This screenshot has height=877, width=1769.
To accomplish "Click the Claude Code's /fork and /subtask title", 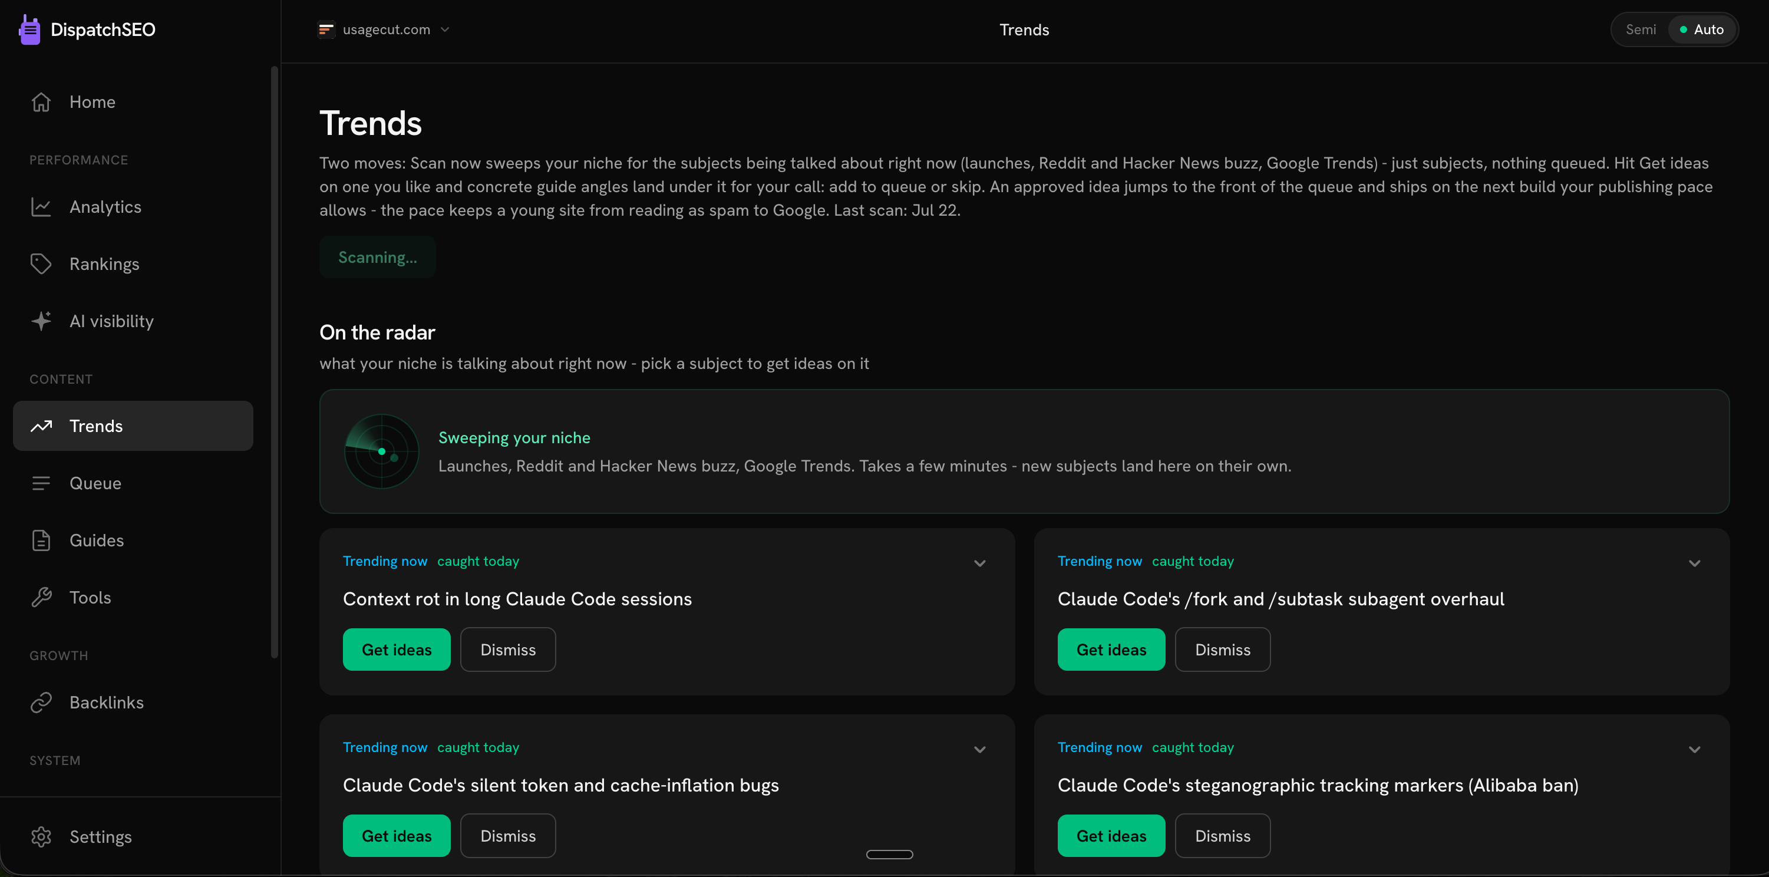I will [x=1280, y=599].
